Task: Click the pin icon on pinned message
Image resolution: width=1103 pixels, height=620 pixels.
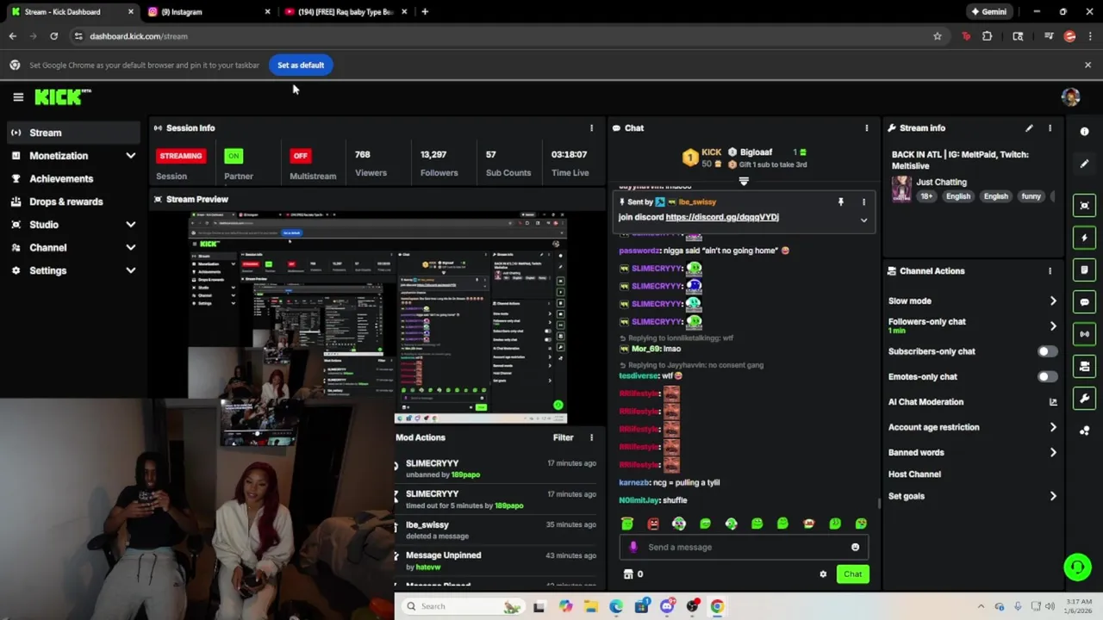Action: (840, 202)
